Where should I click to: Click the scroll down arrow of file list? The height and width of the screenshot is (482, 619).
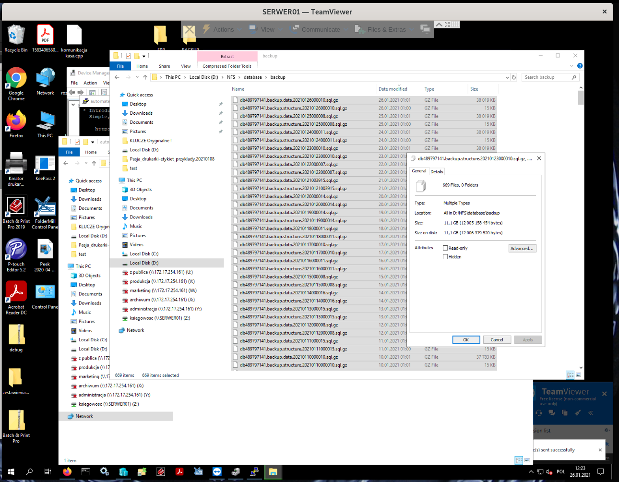581,368
